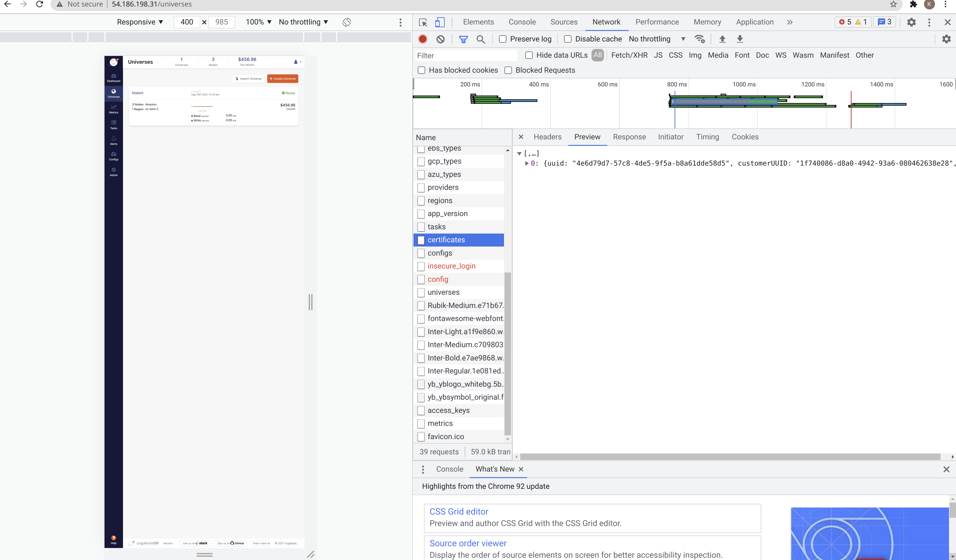Enable Preserve log checkbox

click(503, 39)
